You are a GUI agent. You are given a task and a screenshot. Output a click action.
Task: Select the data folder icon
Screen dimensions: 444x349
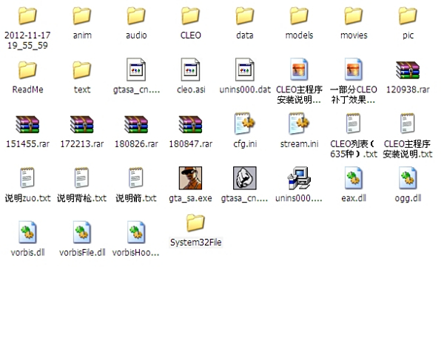pos(245,16)
